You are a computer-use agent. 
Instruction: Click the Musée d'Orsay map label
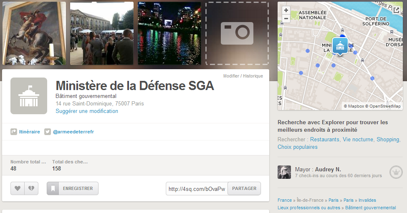[x=394, y=42]
